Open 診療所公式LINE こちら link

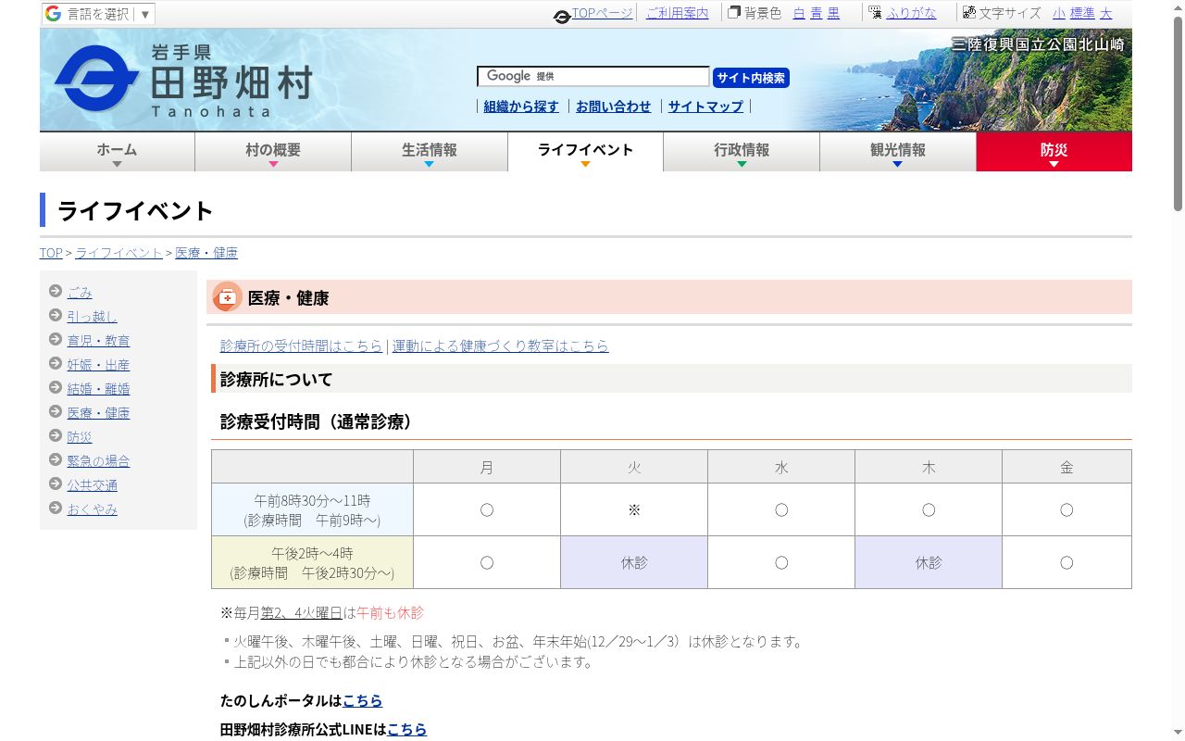(406, 729)
